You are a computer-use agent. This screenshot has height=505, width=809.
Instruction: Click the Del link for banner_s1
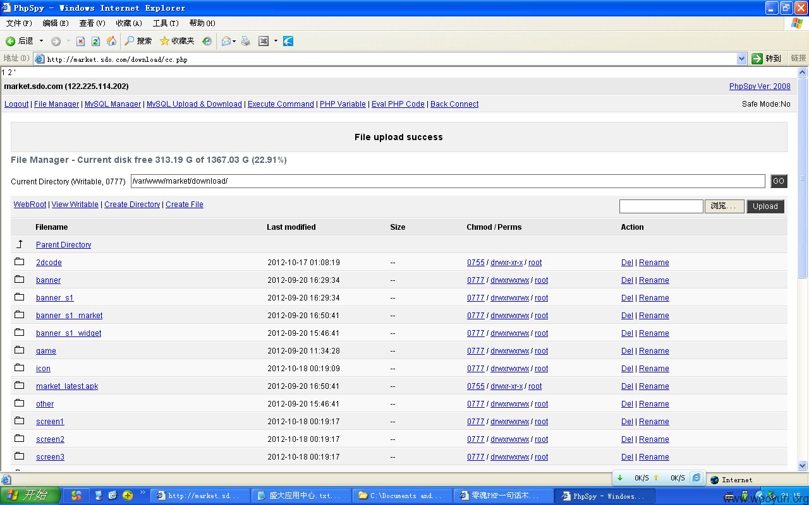click(627, 298)
